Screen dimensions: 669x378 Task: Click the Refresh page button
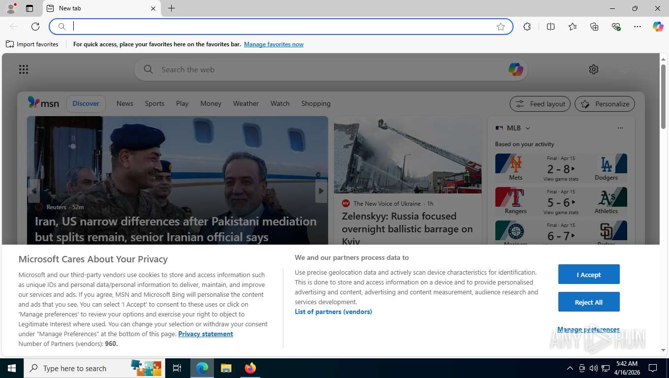click(35, 27)
